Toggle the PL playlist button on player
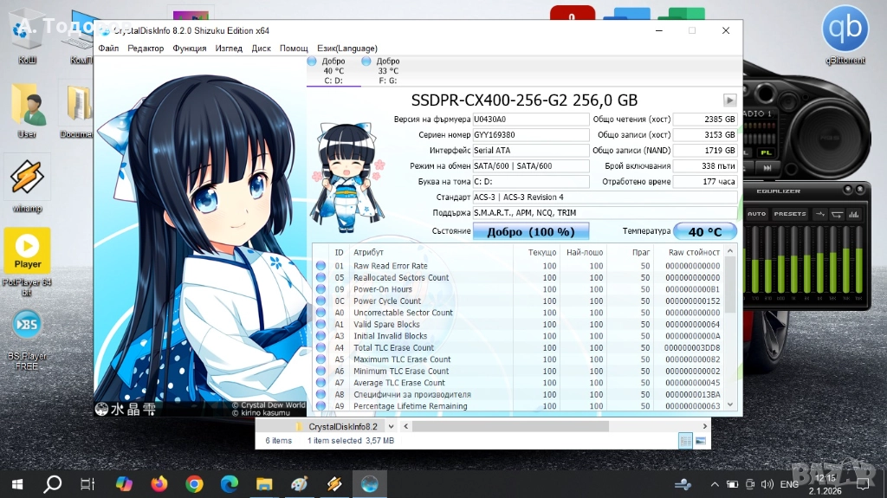 [x=767, y=152]
